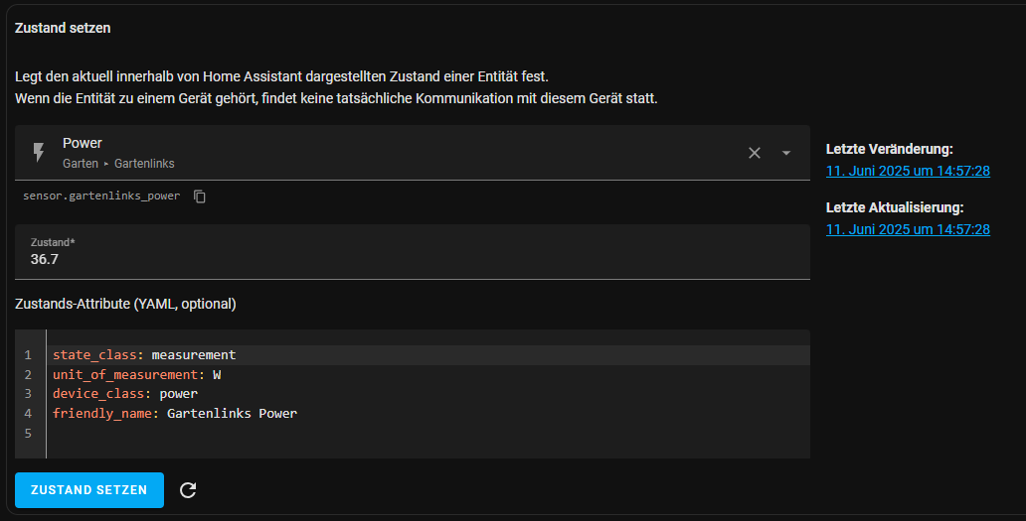This screenshot has width=1026, height=521.
Task: Click the device_class key in YAML editor
Action: tap(101, 394)
